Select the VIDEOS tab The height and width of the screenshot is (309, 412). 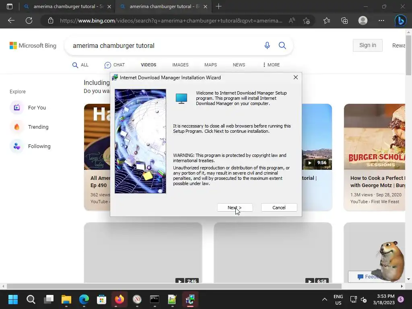(x=148, y=65)
